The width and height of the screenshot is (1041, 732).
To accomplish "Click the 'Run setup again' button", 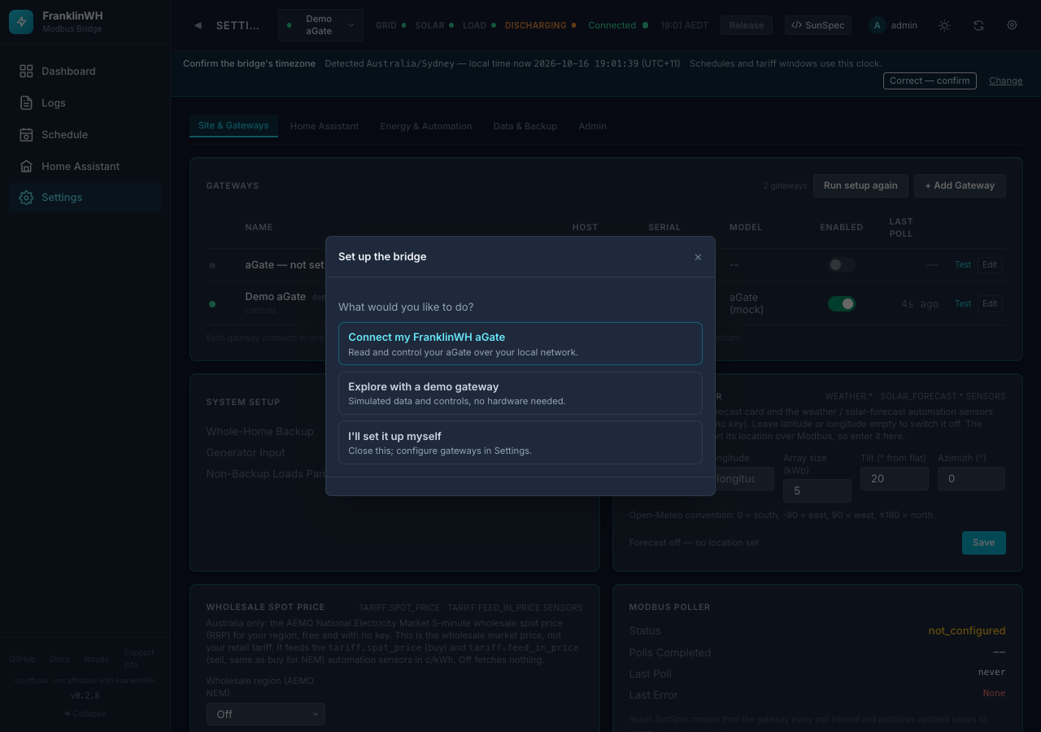I will (x=860, y=185).
